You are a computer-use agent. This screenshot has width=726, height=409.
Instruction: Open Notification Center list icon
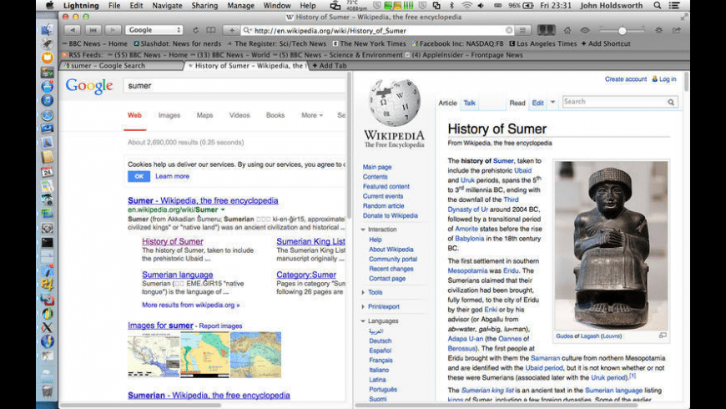pos(674,6)
